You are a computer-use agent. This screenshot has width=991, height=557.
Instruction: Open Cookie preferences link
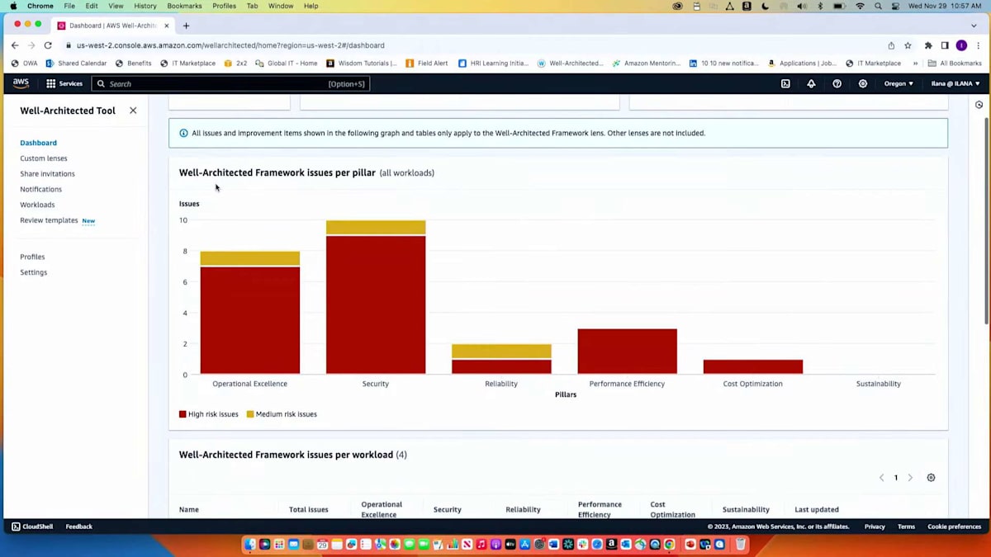pos(954,526)
